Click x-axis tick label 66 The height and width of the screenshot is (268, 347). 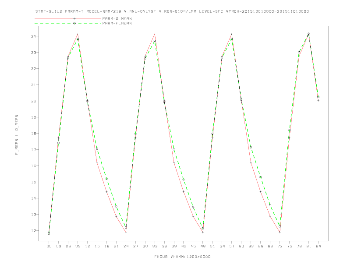(261, 246)
